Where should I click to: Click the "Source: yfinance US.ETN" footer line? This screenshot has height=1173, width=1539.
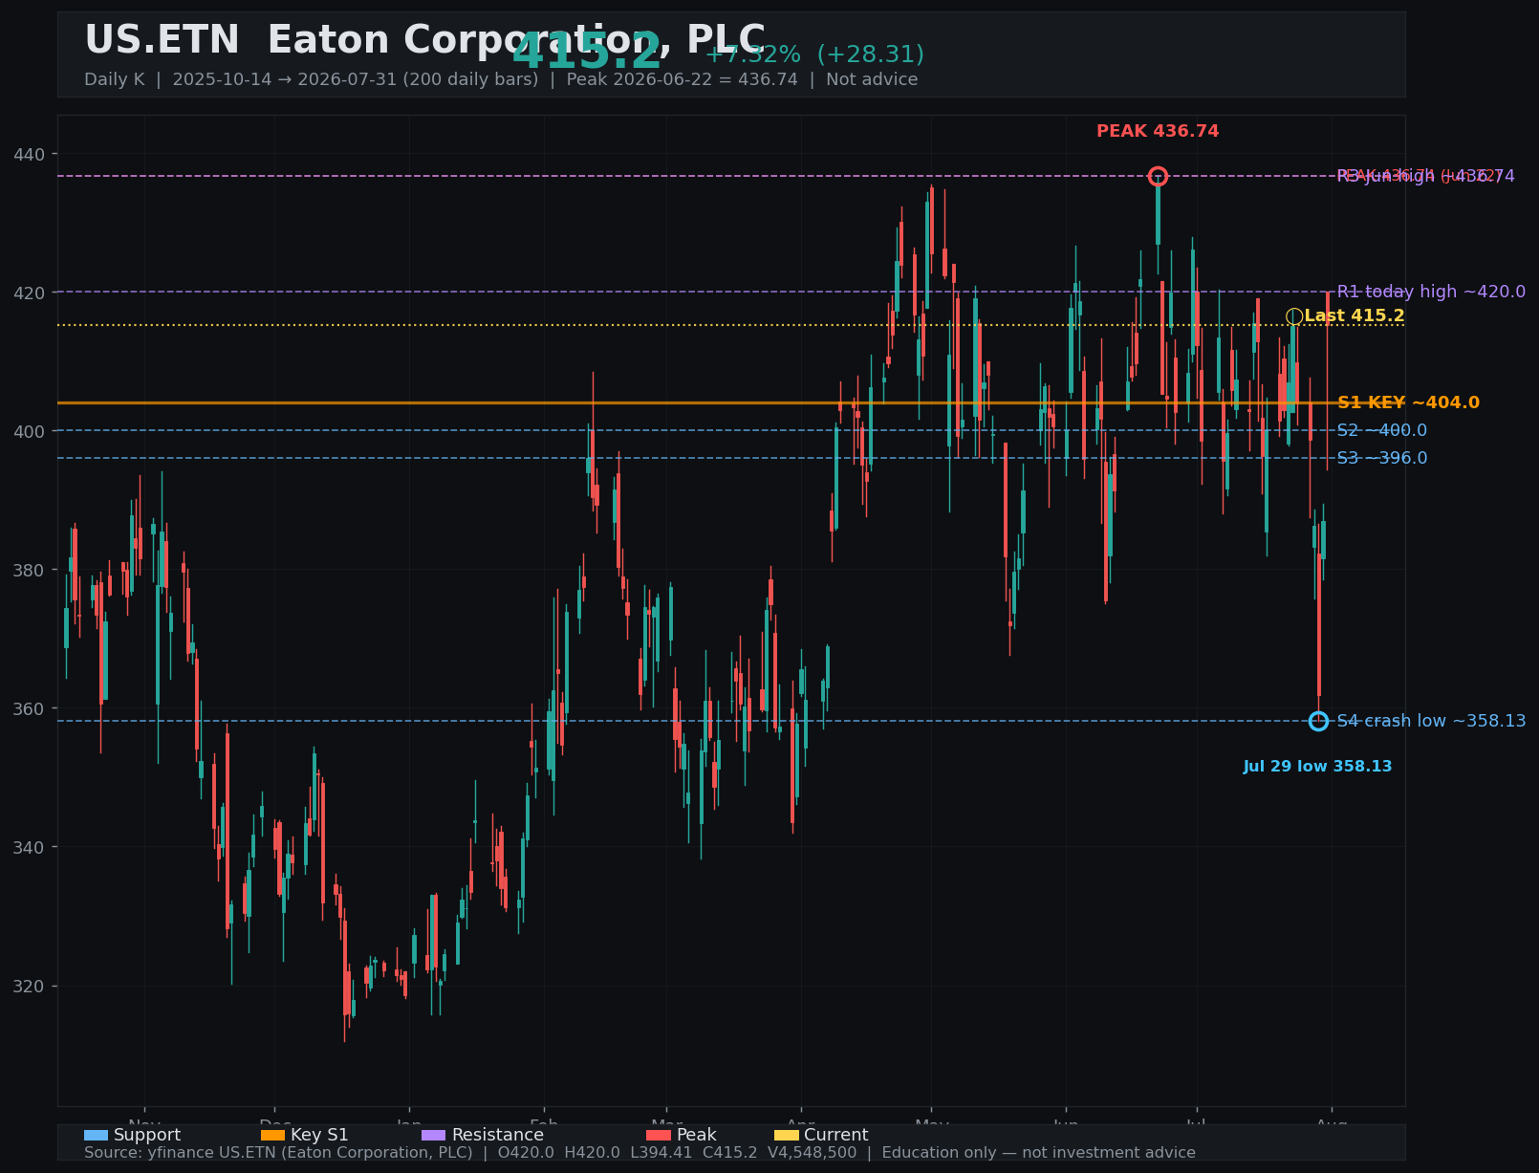(x=639, y=1153)
